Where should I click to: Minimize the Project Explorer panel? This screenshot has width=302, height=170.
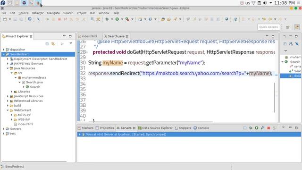[x=64, y=36]
